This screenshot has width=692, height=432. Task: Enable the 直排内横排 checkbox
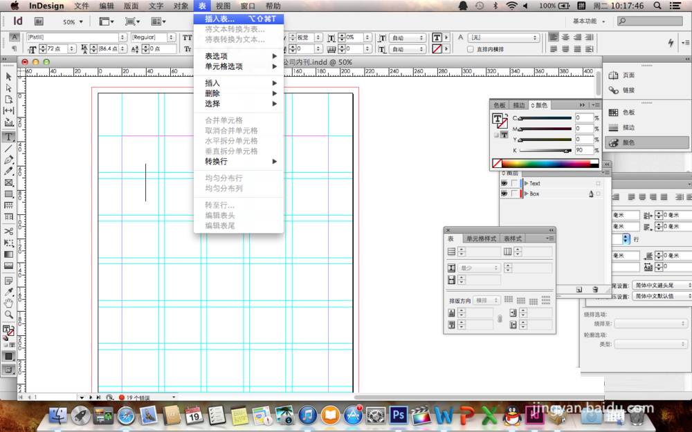tap(470, 49)
